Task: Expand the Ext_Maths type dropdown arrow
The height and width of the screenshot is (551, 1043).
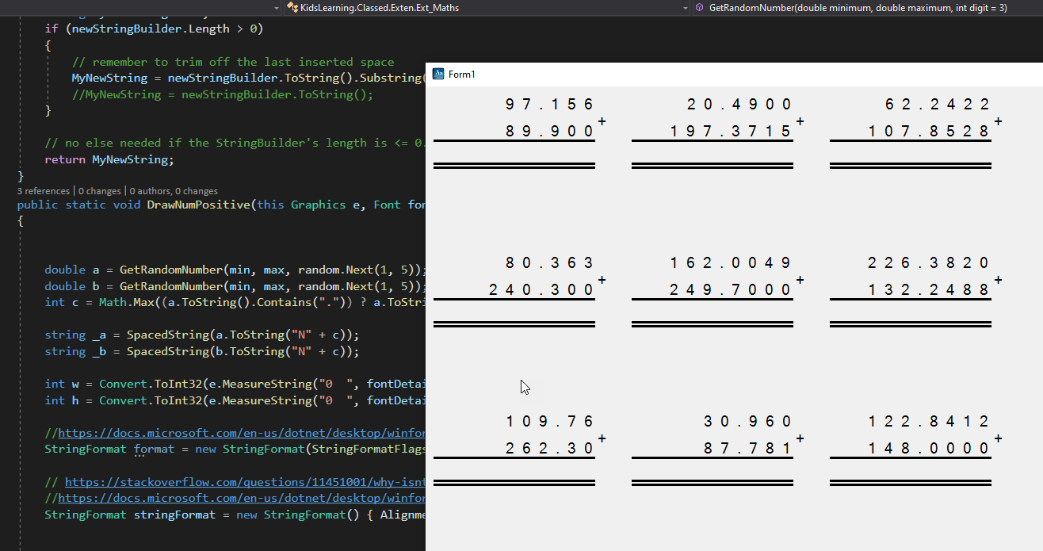Action: pos(685,8)
